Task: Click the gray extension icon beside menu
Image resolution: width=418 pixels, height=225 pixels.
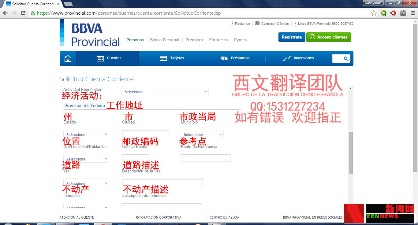Action: pyautogui.click(x=403, y=13)
